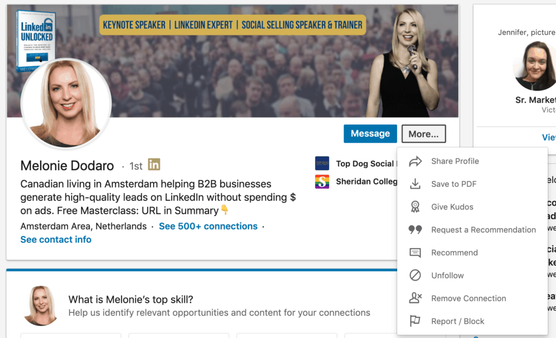The width and height of the screenshot is (556, 338).
Task: Collapse the More... dropdown
Action: (424, 134)
